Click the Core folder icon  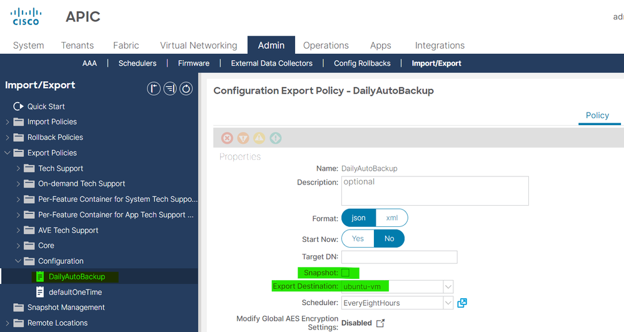pyautogui.click(x=29, y=246)
